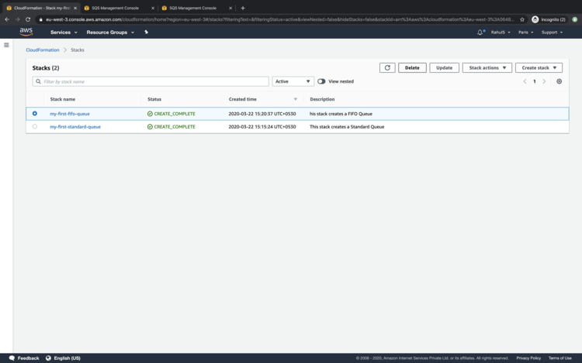The width and height of the screenshot is (582, 363).
Task: Open the Create stack dropdown
Action: [539, 68]
